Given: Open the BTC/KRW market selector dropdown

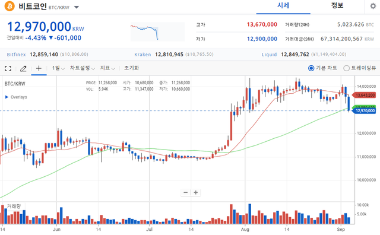Looking at the screenshot, I should pos(77,7).
